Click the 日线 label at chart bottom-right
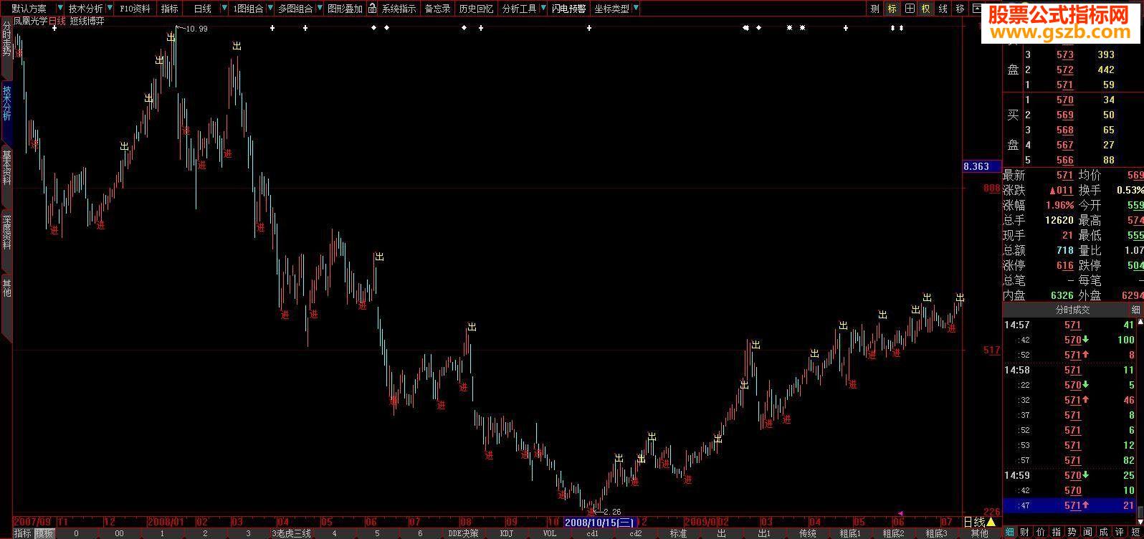1144x539 pixels. (x=973, y=522)
